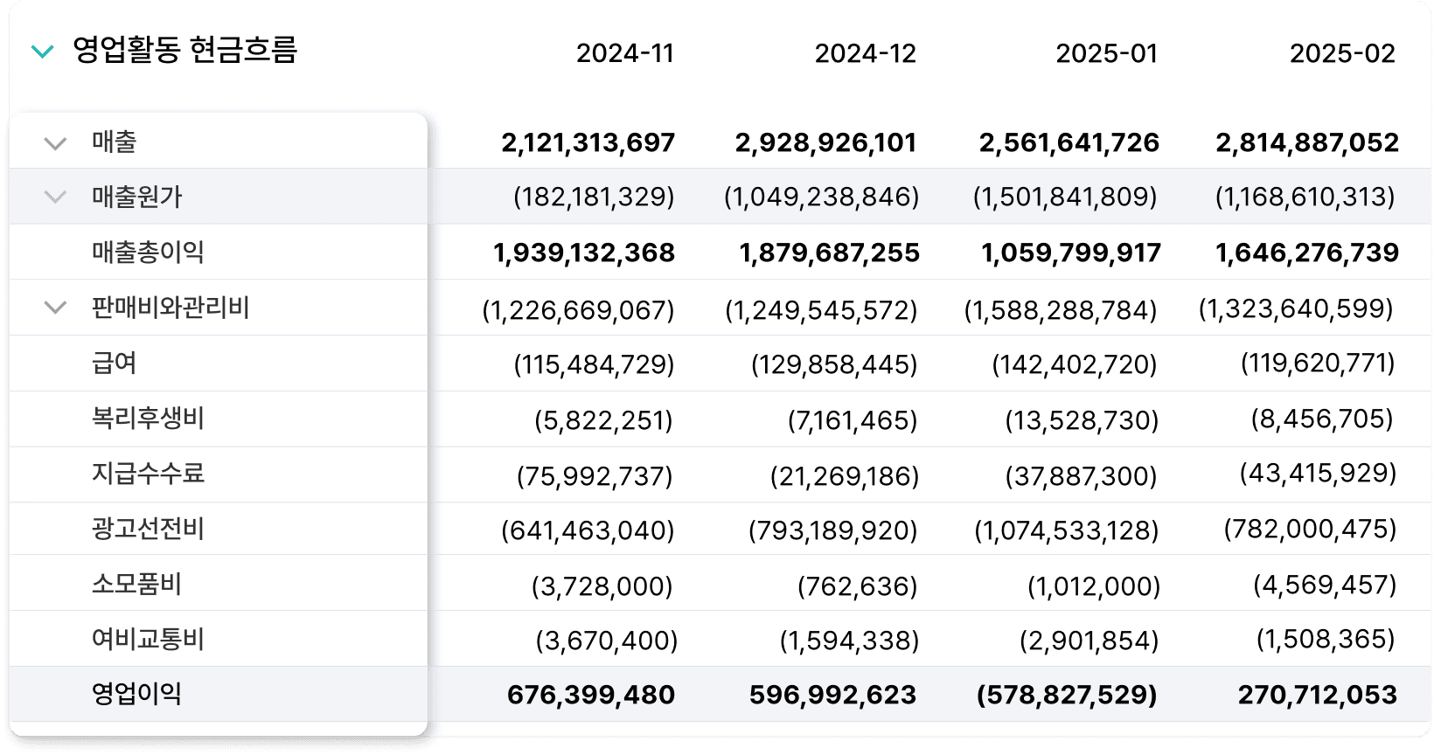Select the 매출총이익 row label

point(148,253)
